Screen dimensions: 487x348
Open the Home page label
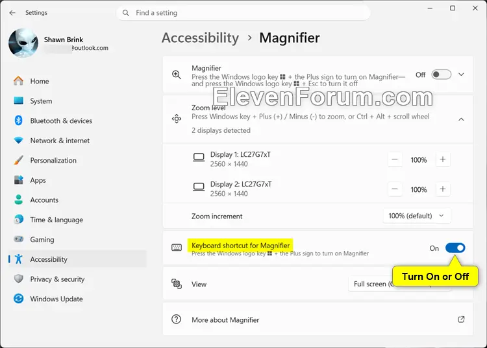coord(40,81)
